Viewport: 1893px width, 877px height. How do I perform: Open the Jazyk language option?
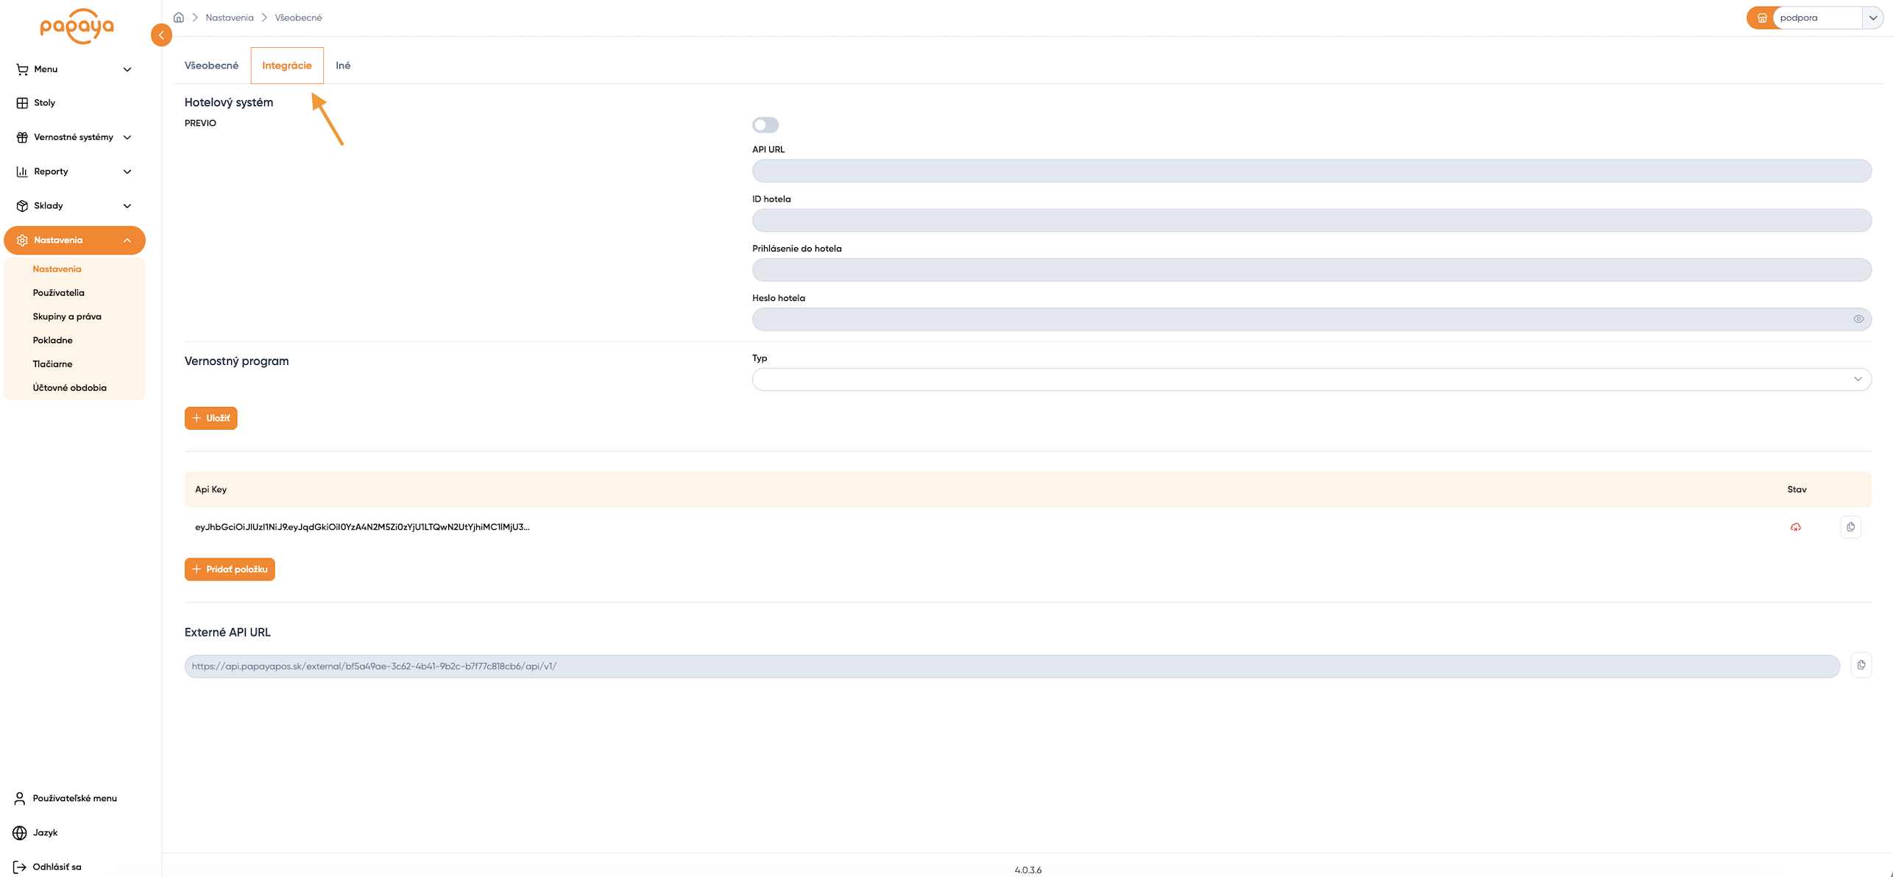pyautogui.click(x=45, y=833)
